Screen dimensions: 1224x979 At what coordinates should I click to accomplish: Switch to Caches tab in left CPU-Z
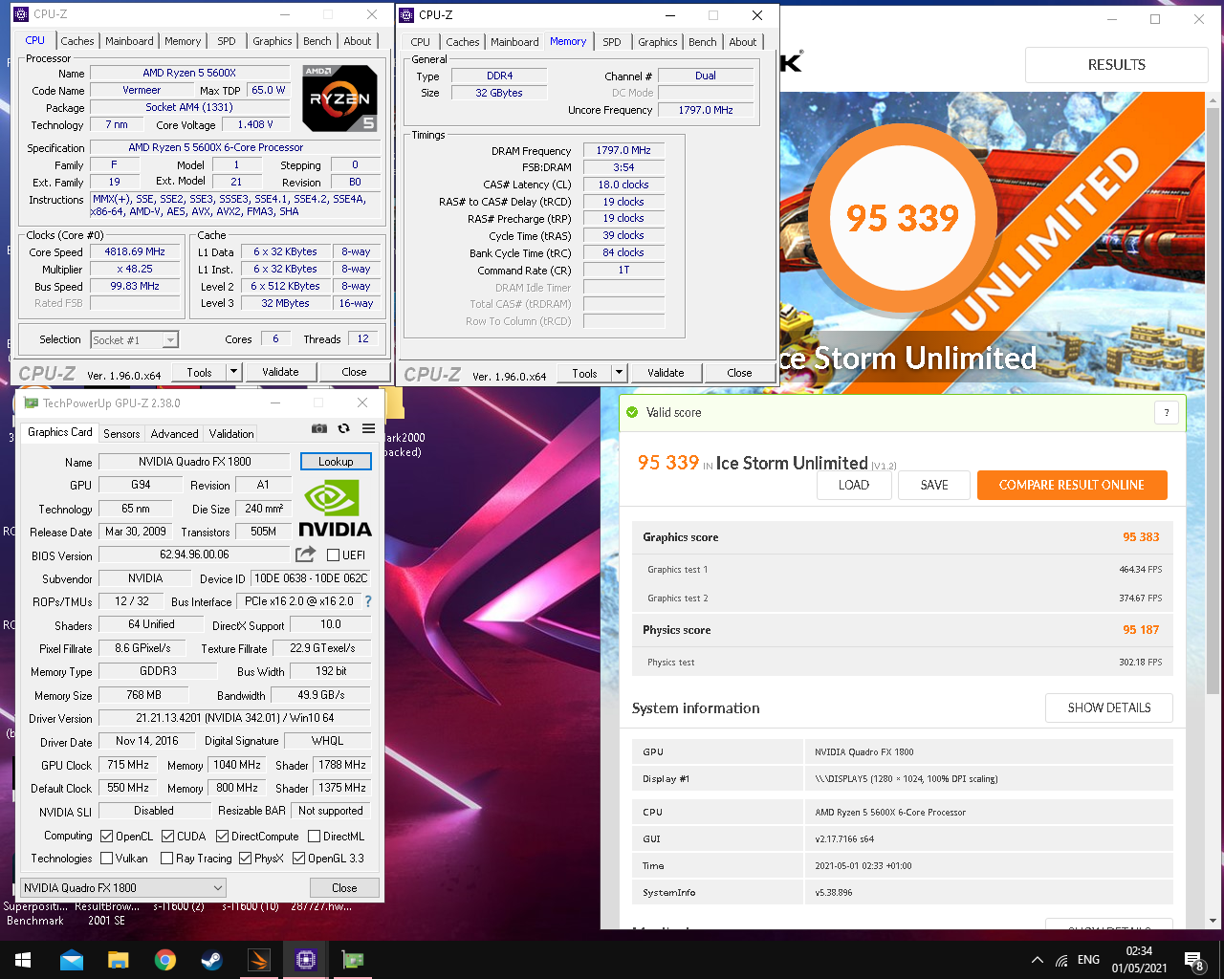click(77, 41)
